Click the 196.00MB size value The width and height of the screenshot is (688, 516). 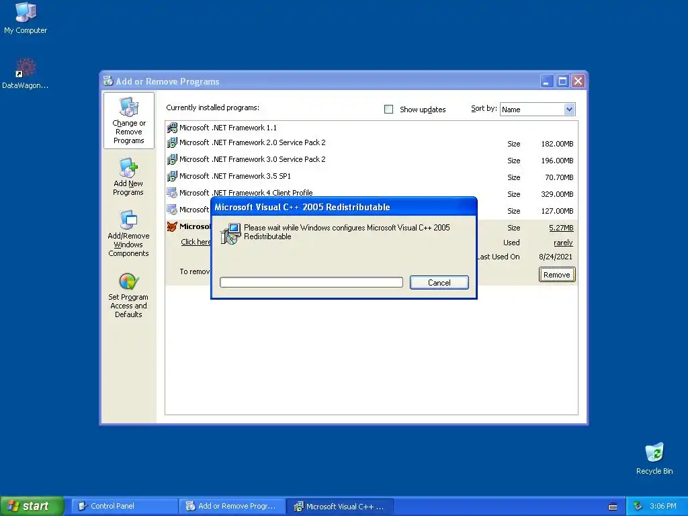(557, 161)
